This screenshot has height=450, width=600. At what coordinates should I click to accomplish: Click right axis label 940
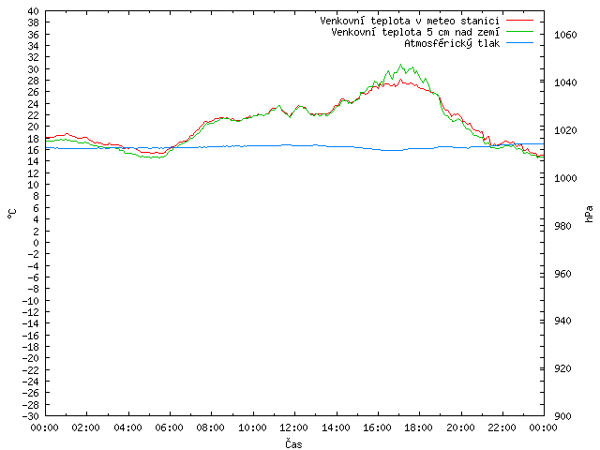(x=562, y=321)
